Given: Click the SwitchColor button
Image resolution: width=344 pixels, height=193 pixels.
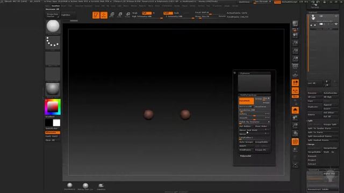Looking at the screenshot, I should tap(53, 129).
